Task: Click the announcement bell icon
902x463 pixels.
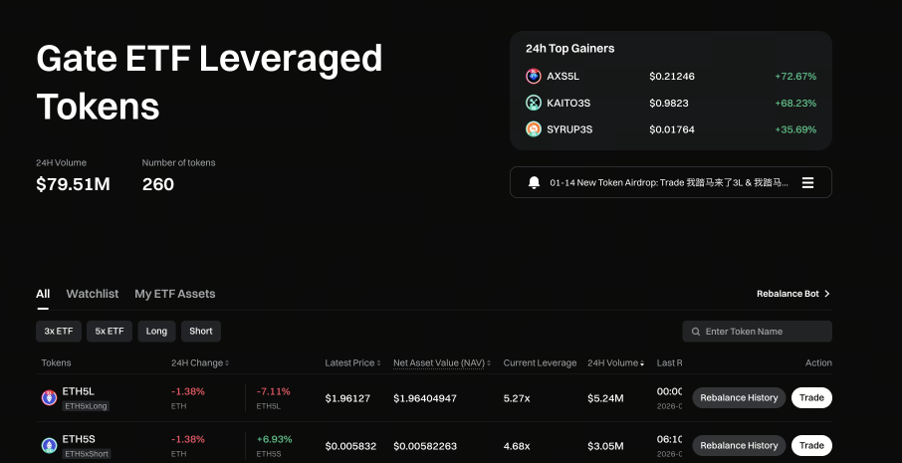Action: [534, 183]
